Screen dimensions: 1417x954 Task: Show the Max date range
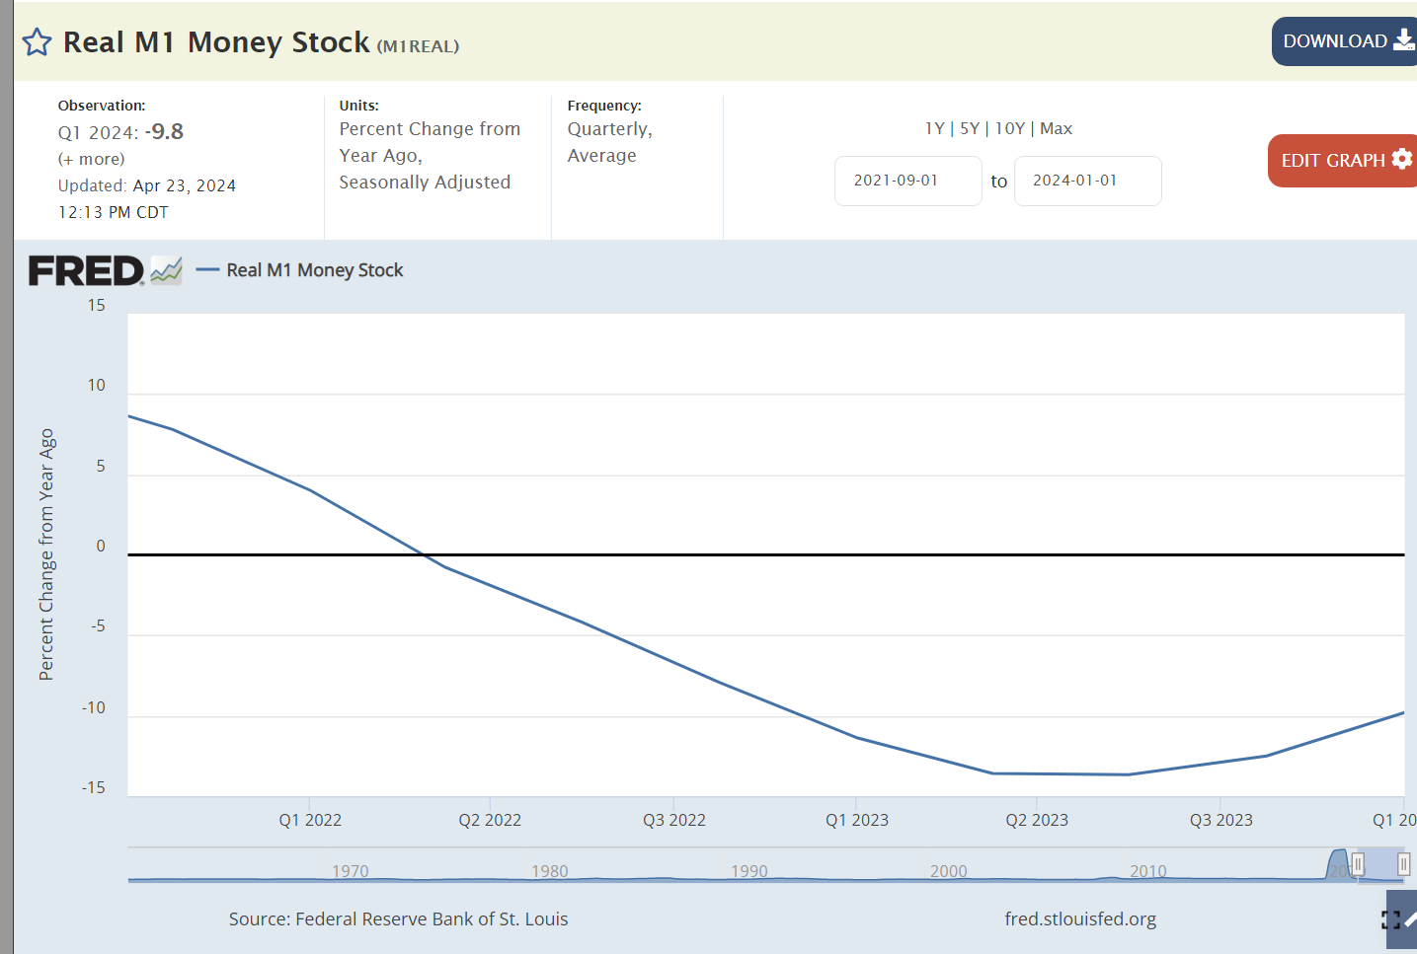[x=1056, y=128]
